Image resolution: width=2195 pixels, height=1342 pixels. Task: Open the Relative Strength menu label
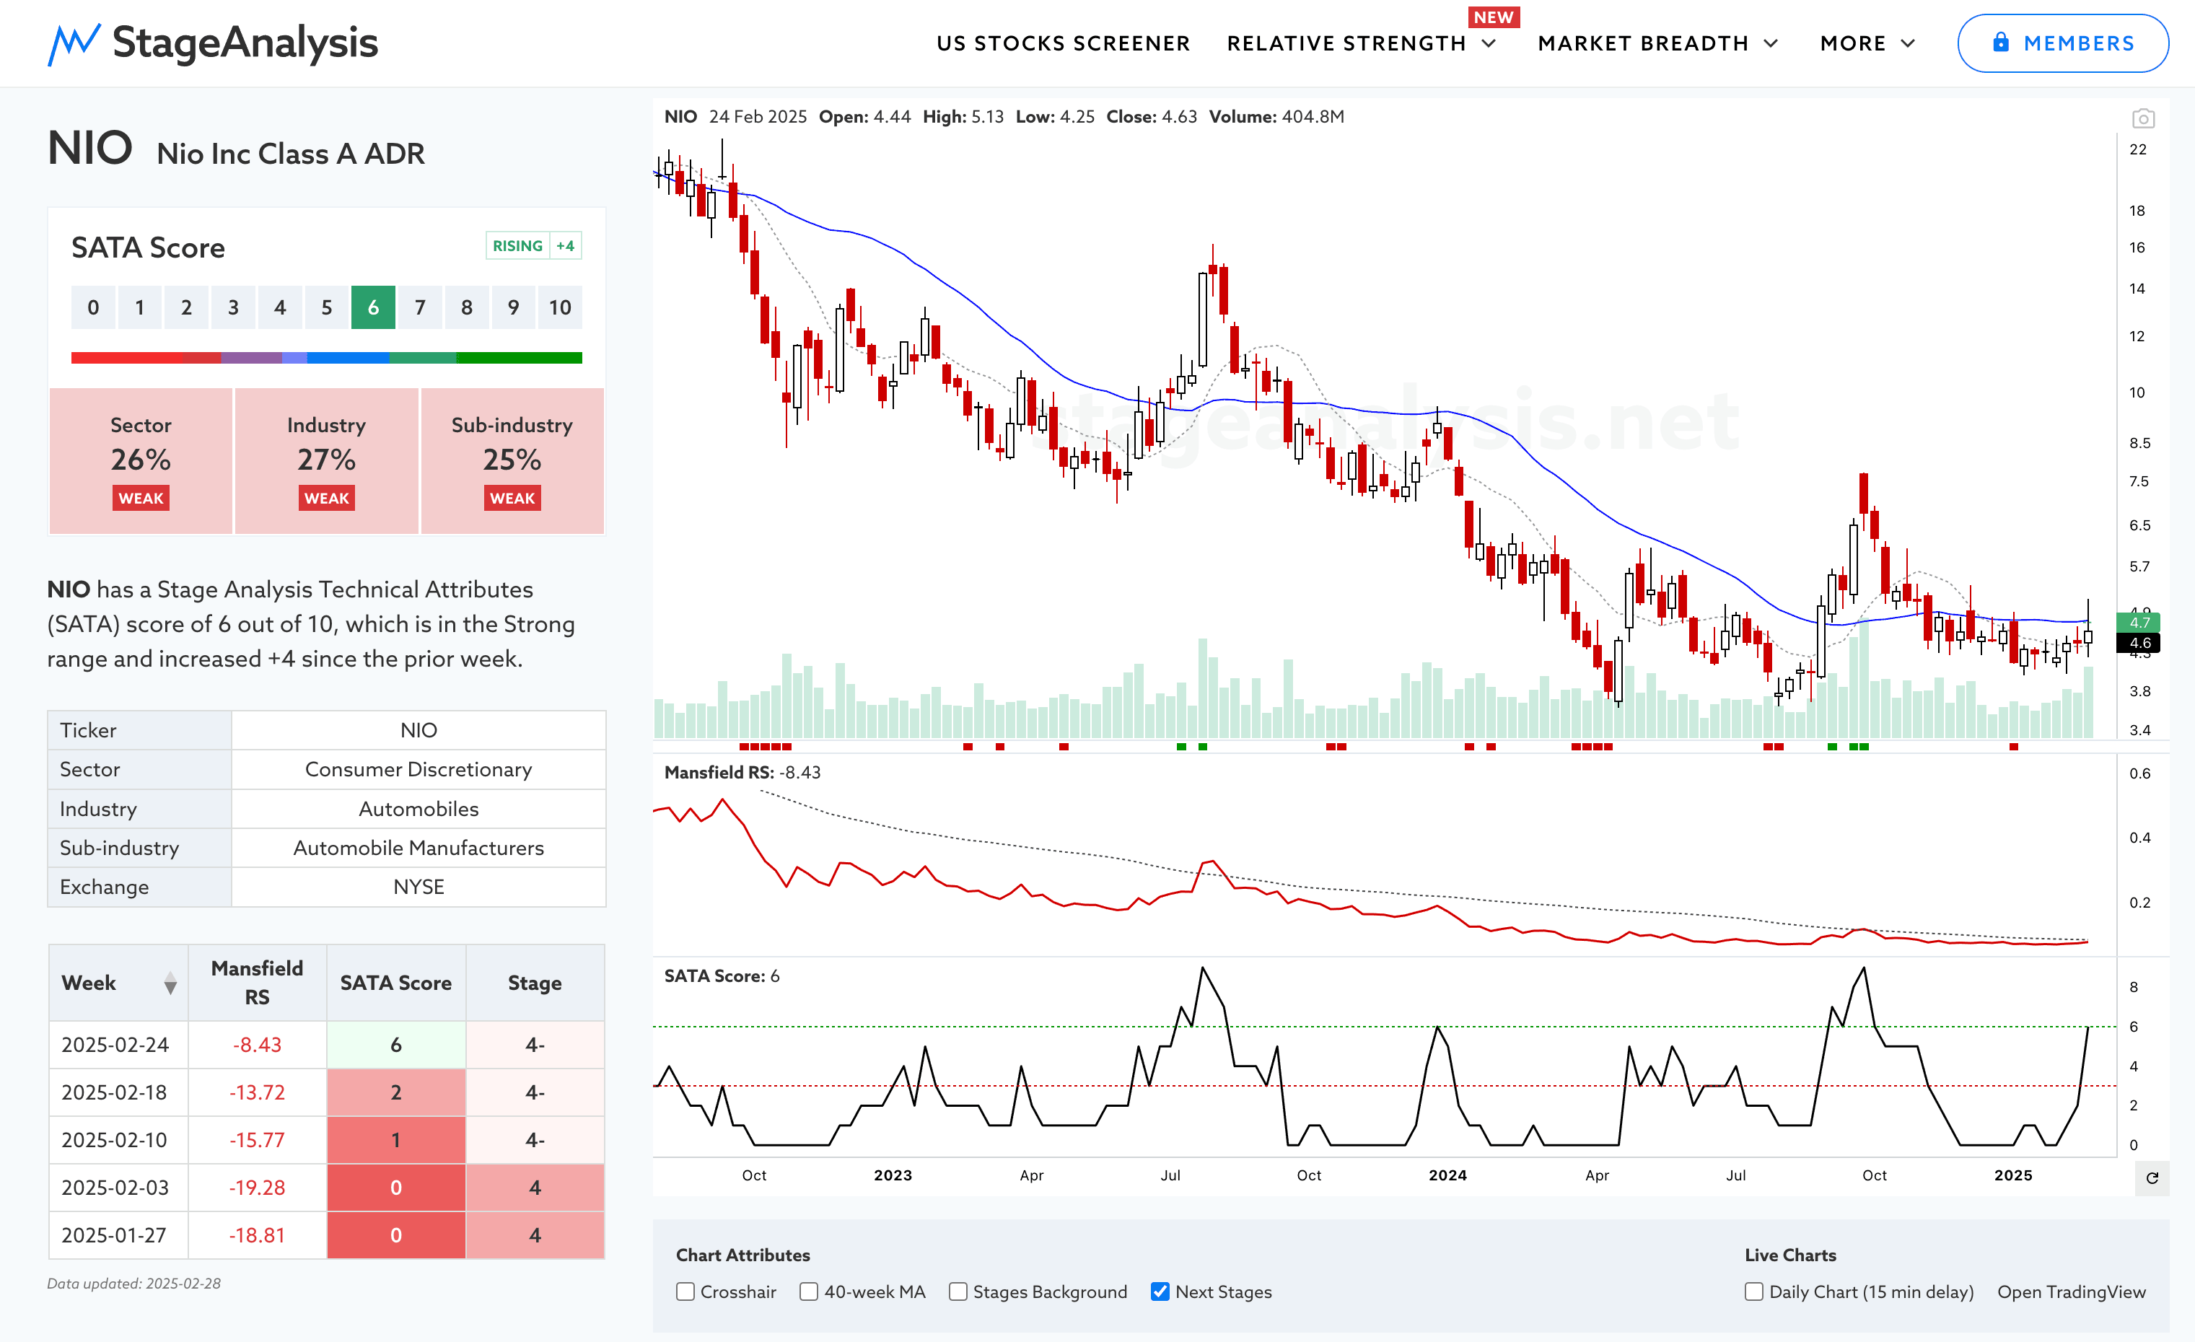(x=1346, y=43)
